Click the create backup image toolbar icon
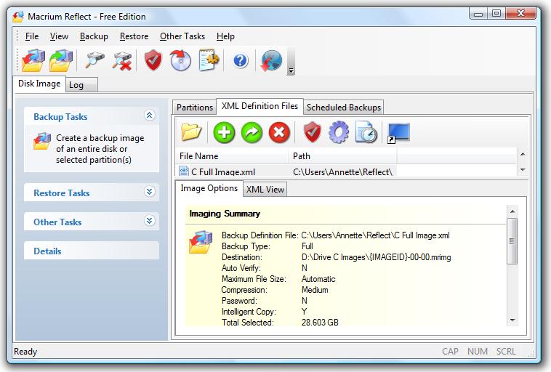This screenshot has width=551, height=372. coord(33,60)
